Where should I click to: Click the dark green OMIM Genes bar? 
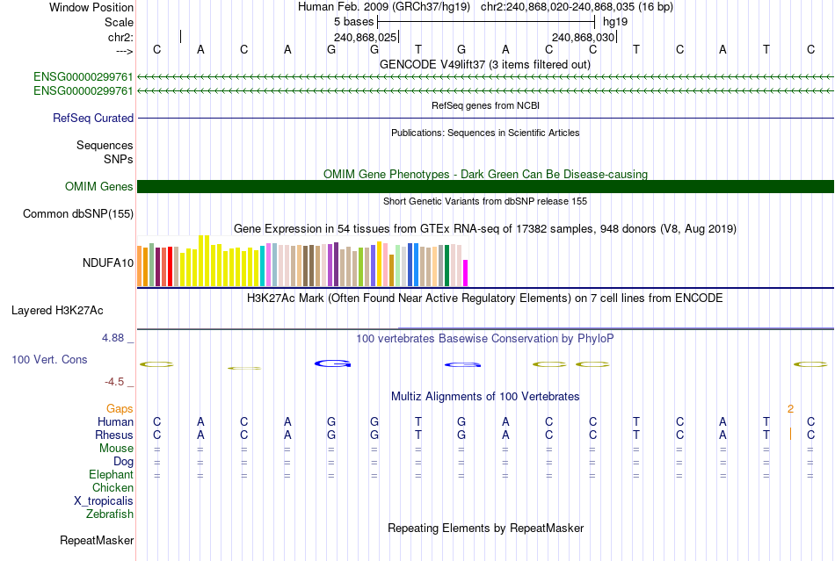coord(486,187)
